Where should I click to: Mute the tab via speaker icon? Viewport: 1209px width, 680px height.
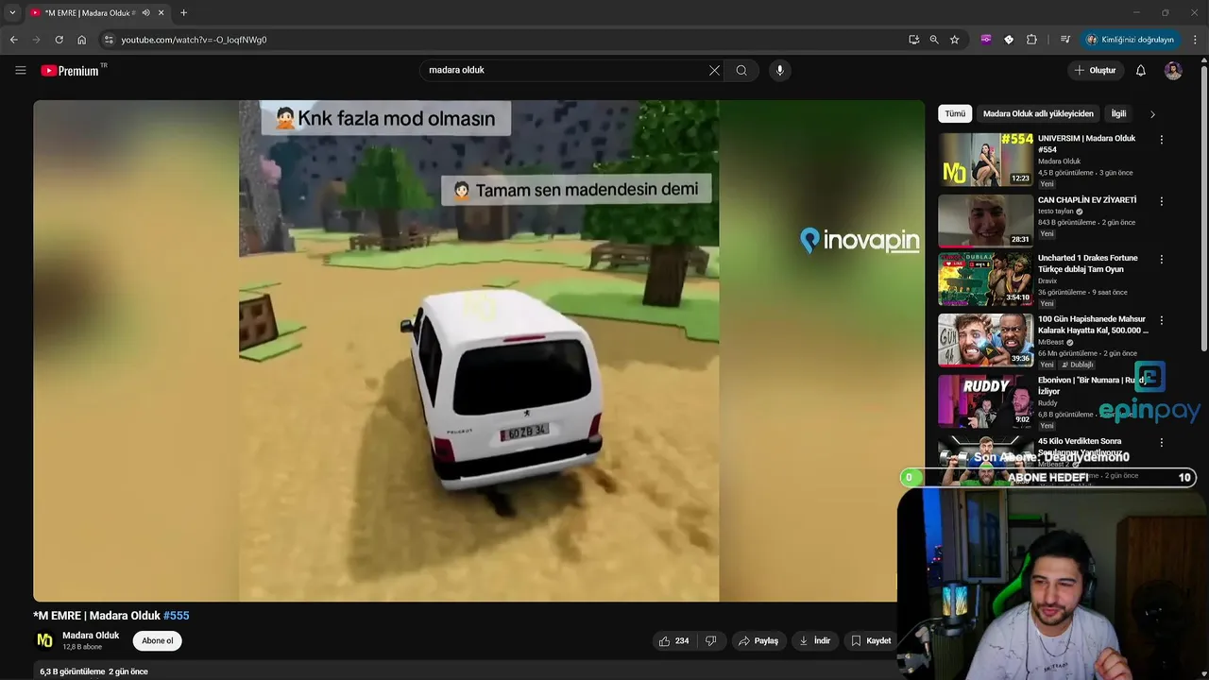pyautogui.click(x=145, y=13)
